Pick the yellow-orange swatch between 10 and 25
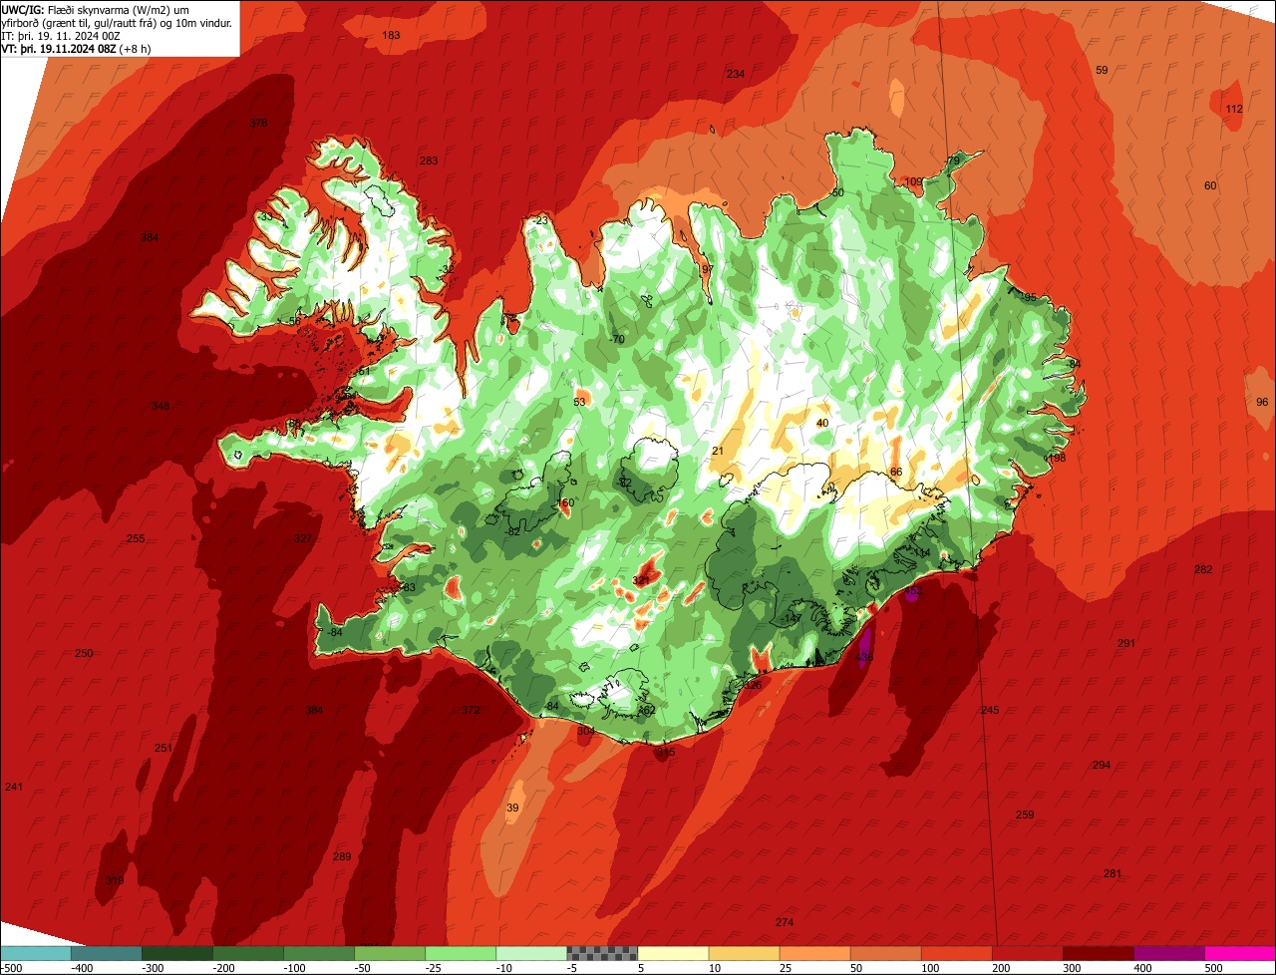This screenshot has height=975, width=1276. pyautogui.click(x=744, y=953)
